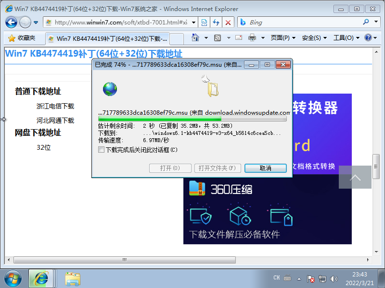Click the Print icon in the command bar
Viewport: 385px width, 288px height.
(252, 37)
